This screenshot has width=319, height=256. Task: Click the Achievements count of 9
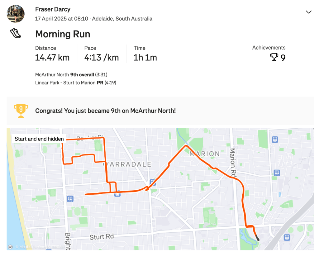(x=283, y=58)
